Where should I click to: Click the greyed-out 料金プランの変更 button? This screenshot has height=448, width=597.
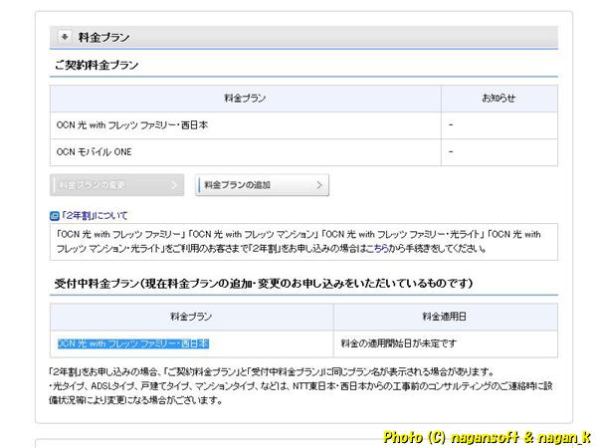(116, 185)
